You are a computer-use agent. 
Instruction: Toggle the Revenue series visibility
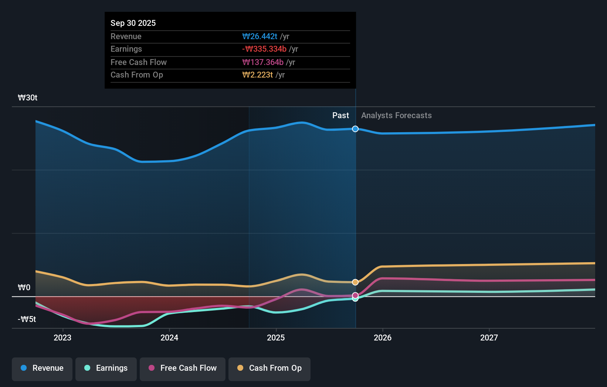pos(42,369)
